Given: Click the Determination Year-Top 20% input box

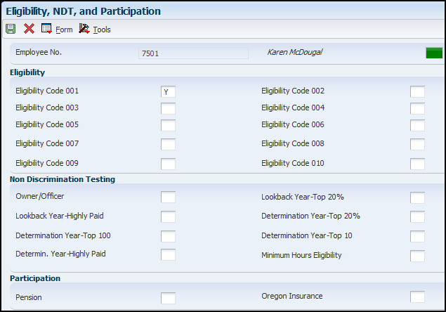Looking at the screenshot, I should (x=417, y=216).
